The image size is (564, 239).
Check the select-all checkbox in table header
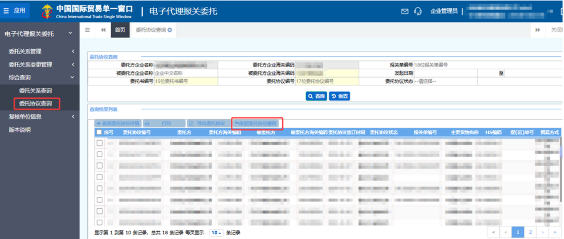(99, 132)
